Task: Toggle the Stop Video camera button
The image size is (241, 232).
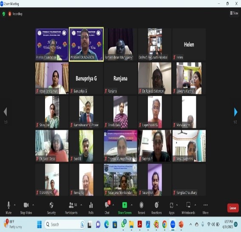Action: [x=26, y=208]
